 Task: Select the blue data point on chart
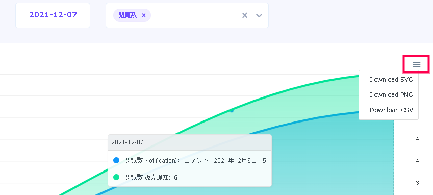tap(232, 111)
